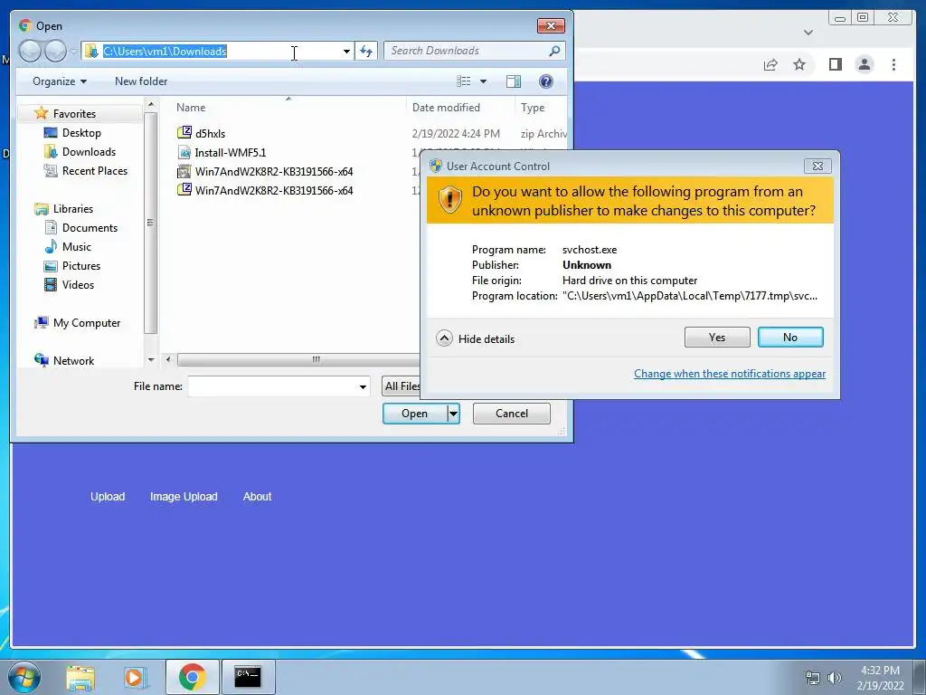Image resolution: width=926 pixels, height=695 pixels.
Task: Open the All Files type filter dropdown
Action: point(402,386)
